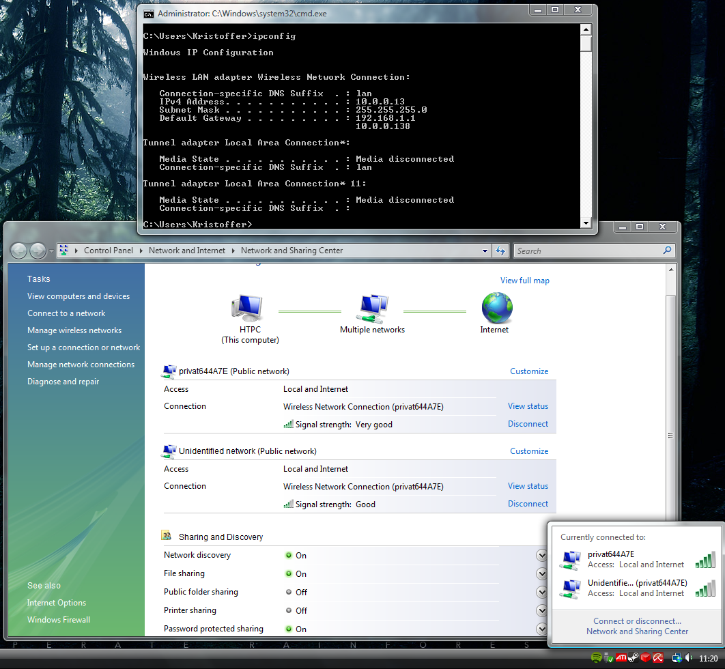Viewport: 725px width, 669px height.
Task: Click the Internet globe icon
Action: 496,308
